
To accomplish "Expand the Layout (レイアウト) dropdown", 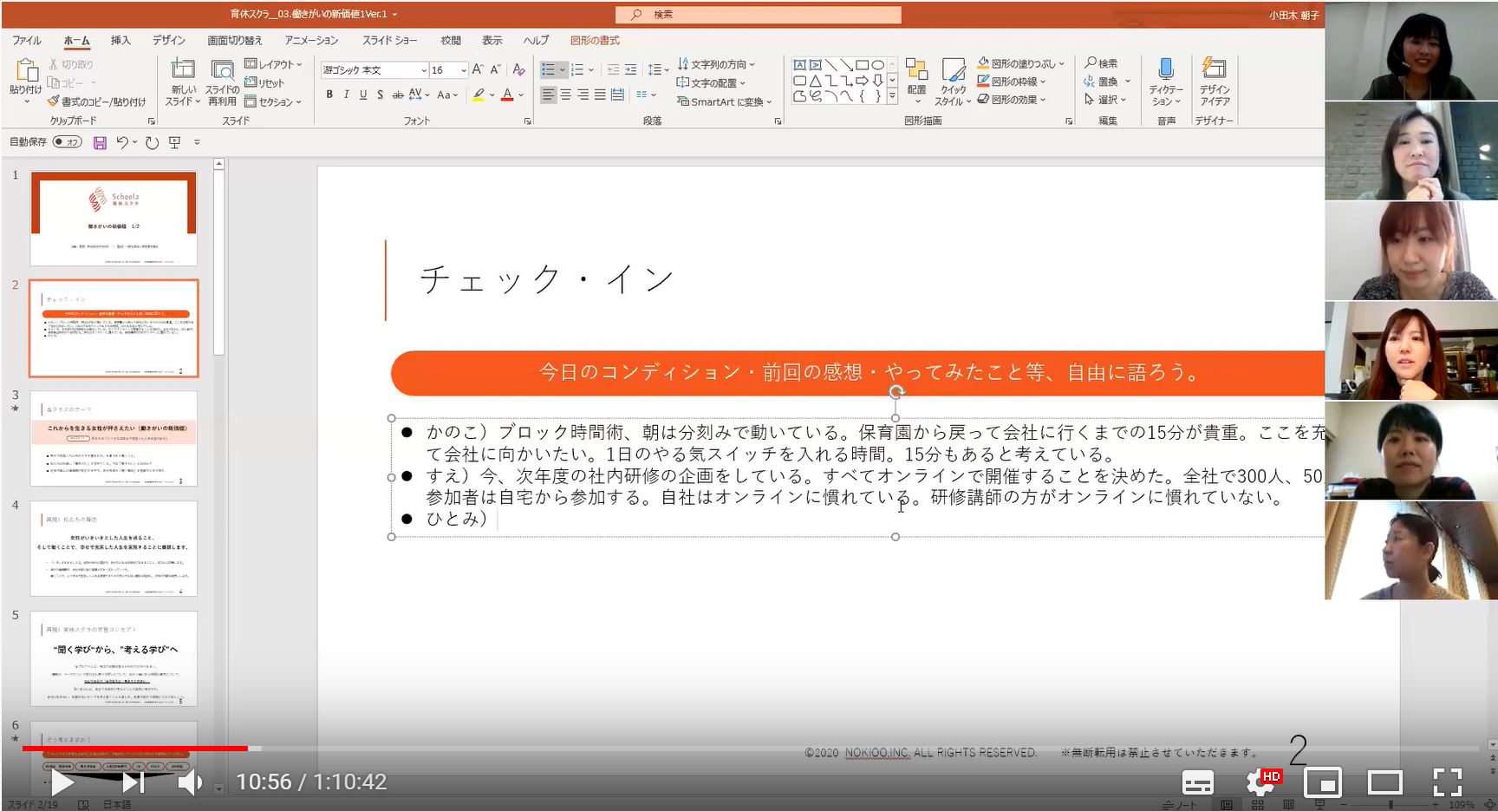I will click(x=274, y=64).
